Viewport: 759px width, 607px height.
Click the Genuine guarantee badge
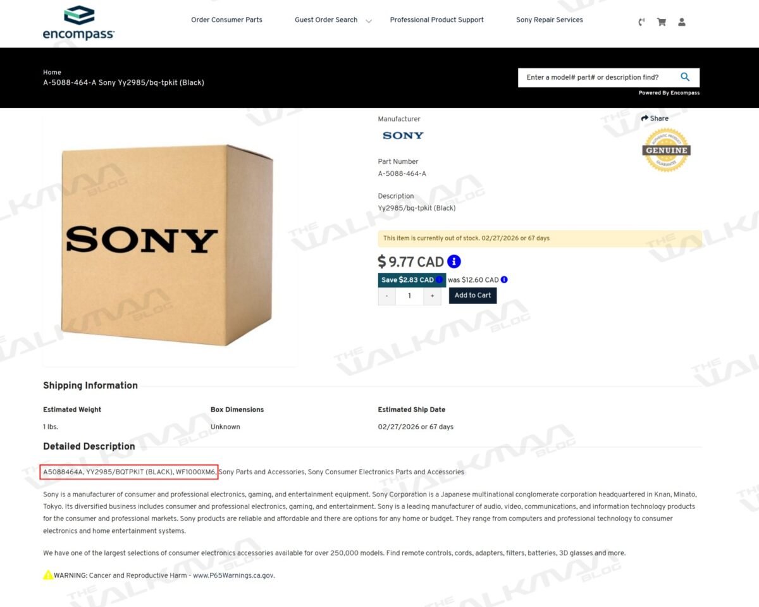(666, 150)
